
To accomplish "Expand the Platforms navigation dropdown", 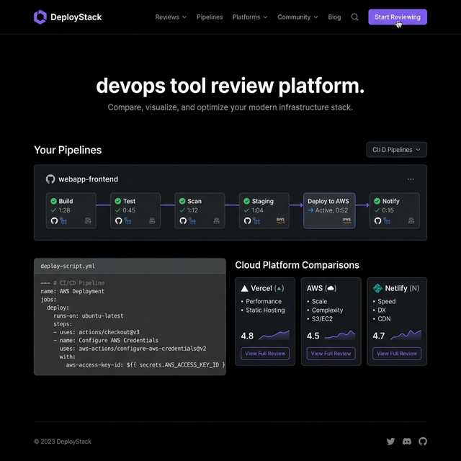I will click(x=250, y=17).
